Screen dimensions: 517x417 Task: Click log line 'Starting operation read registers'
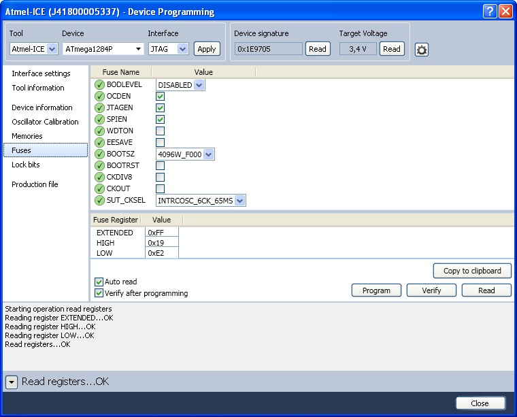pos(59,309)
